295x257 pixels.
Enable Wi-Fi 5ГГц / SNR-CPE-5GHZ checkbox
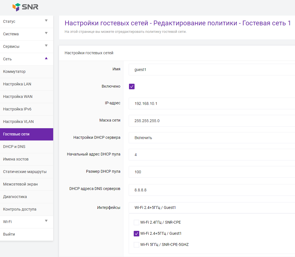coord(136,245)
